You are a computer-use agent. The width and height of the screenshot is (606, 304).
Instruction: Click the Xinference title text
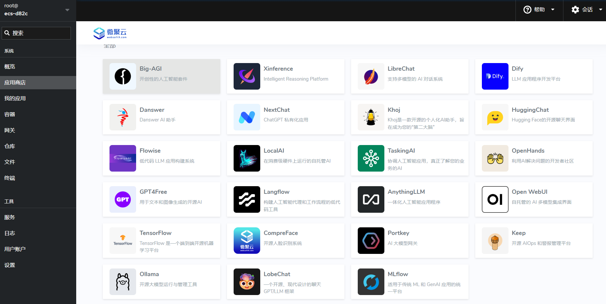coord(278,69)
